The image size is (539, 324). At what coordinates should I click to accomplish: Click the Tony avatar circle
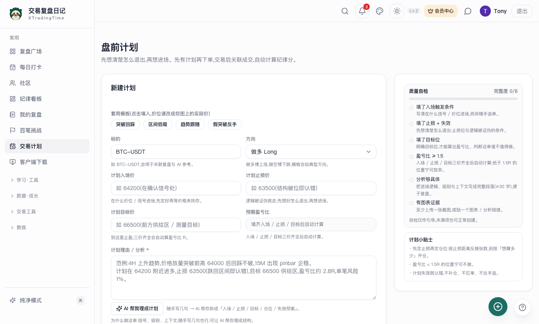click(485, 11)
